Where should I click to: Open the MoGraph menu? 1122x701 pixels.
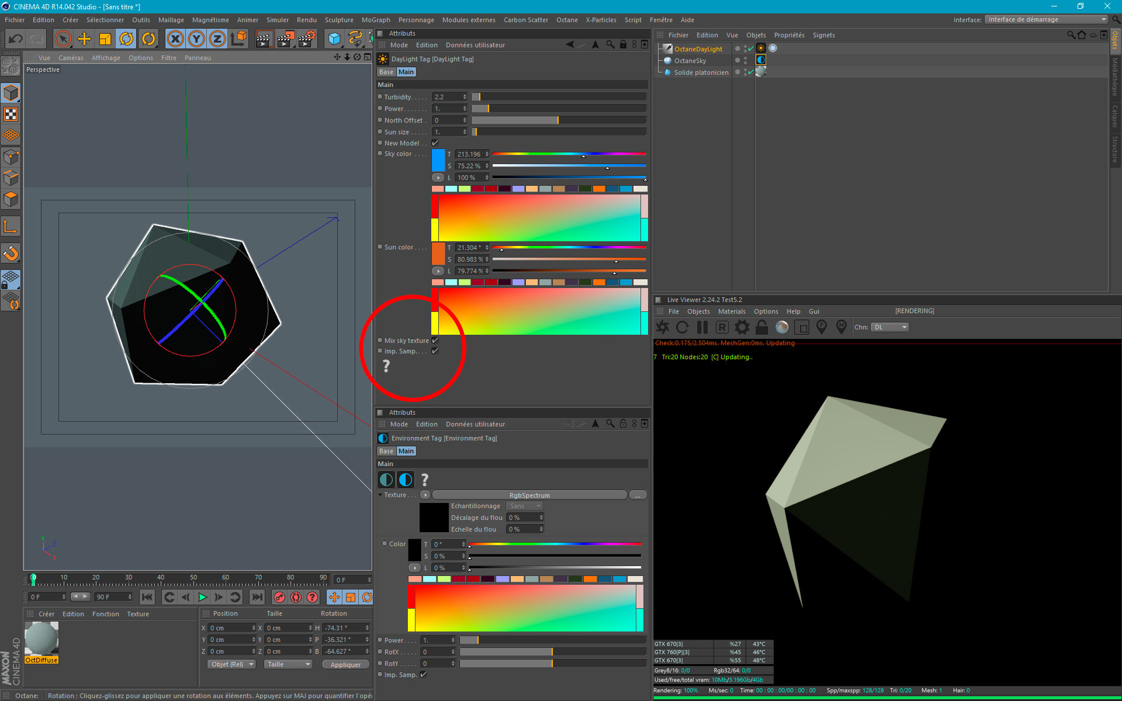point(375,20)
